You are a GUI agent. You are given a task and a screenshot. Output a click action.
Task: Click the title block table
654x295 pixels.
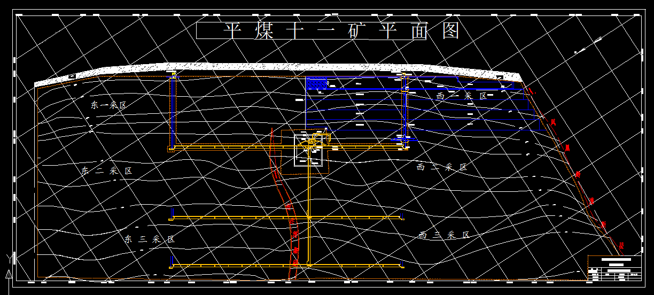614,268
